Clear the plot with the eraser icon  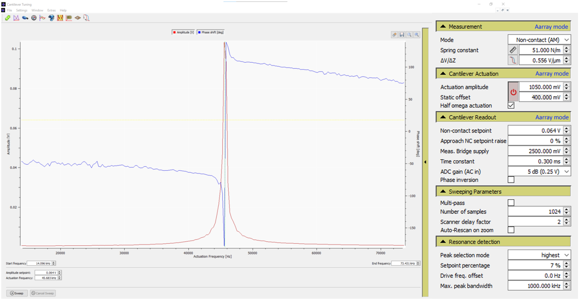[394, 35]
